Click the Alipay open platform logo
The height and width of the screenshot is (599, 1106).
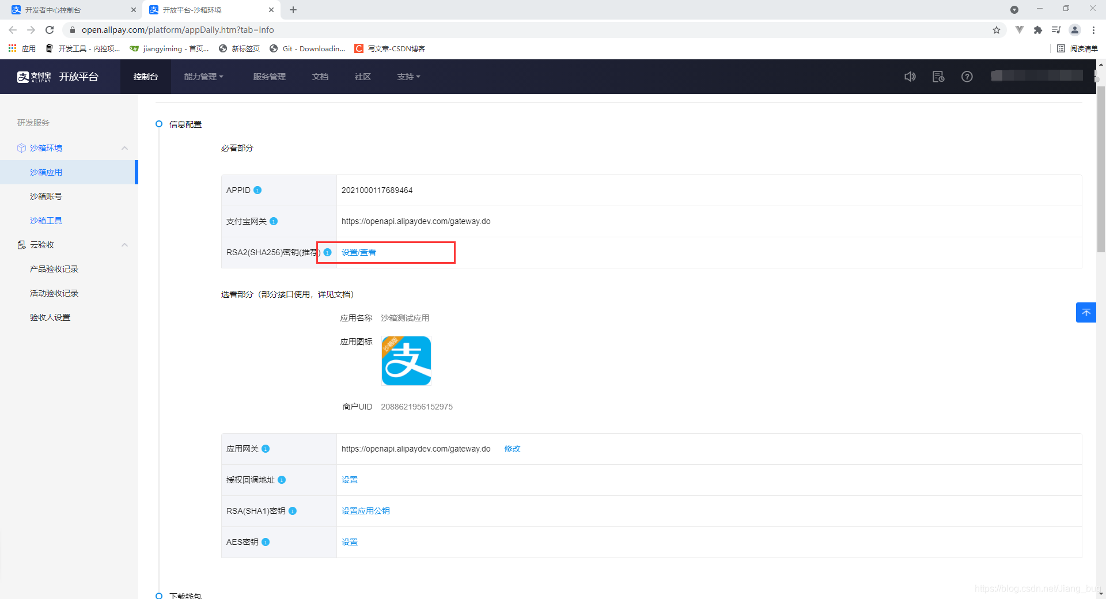[58, 77]
